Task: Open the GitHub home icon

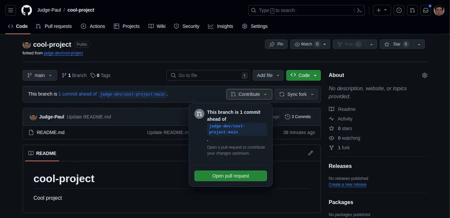Action: pyautogui.click(x=27, y=10)
